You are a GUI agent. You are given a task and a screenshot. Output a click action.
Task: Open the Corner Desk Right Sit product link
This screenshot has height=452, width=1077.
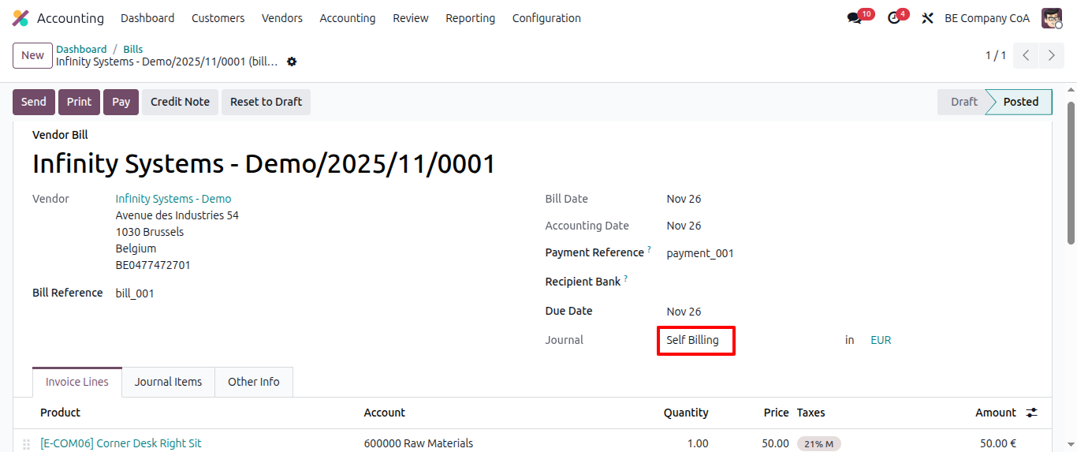(x=121, y=443)
